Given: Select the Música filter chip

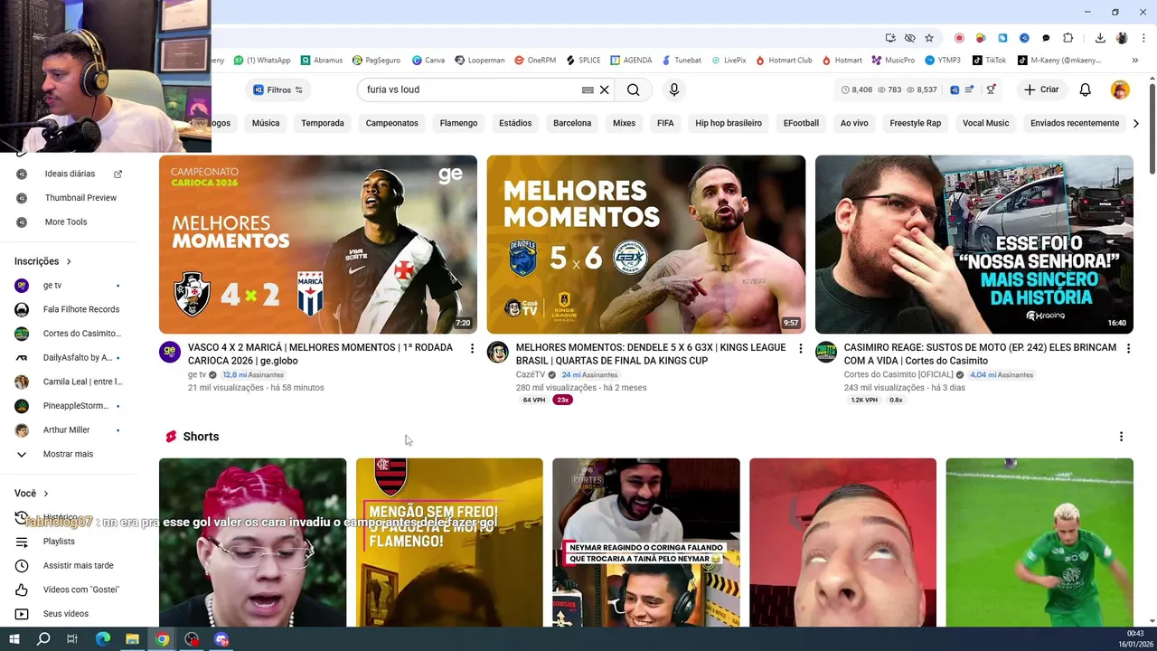Looking at the screenshot, I should [x=266, y=123].
